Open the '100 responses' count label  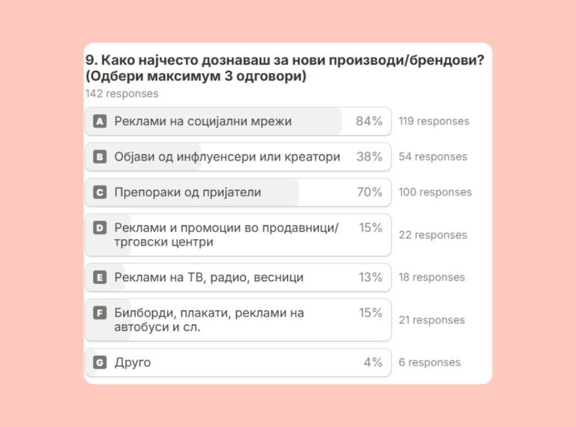435,192
